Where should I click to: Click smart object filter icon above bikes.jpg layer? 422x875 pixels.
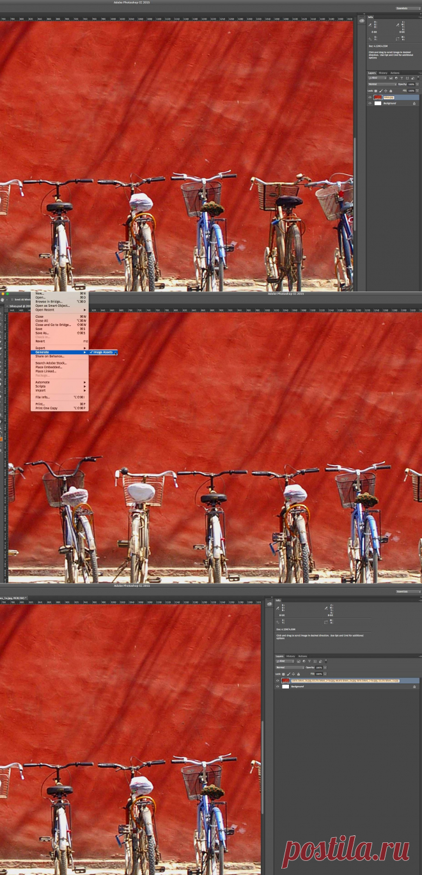pos(412,78)
